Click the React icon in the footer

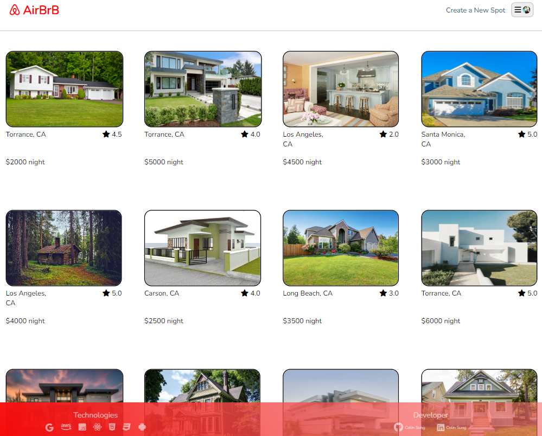coord(97,427)
